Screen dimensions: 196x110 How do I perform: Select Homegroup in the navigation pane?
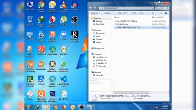pyautogui.click(x=99, y=48)
